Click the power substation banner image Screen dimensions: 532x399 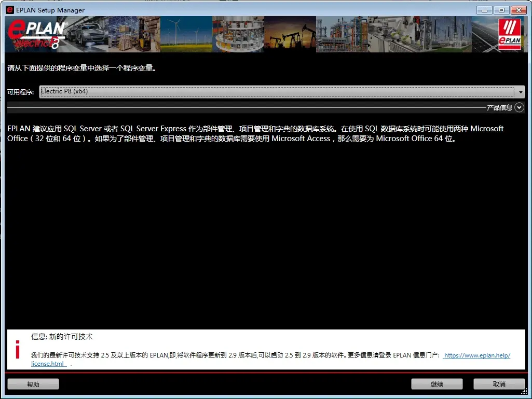pos(446,34)
